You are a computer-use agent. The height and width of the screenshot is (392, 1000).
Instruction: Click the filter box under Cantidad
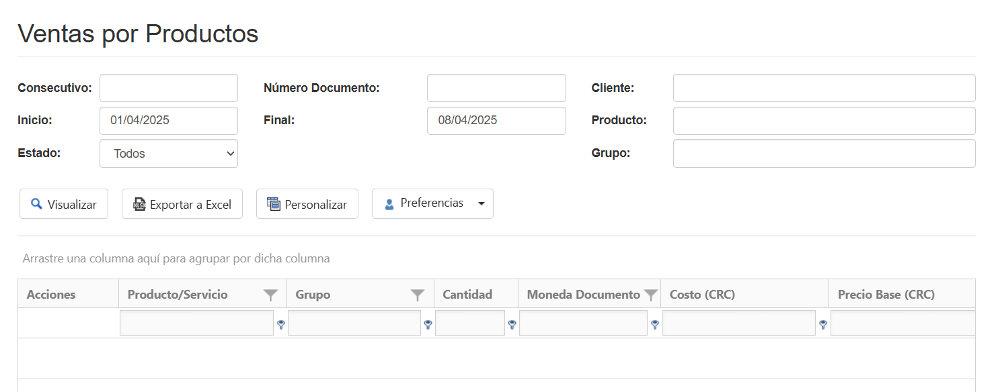pyautogui.click(x=470, y=324)
